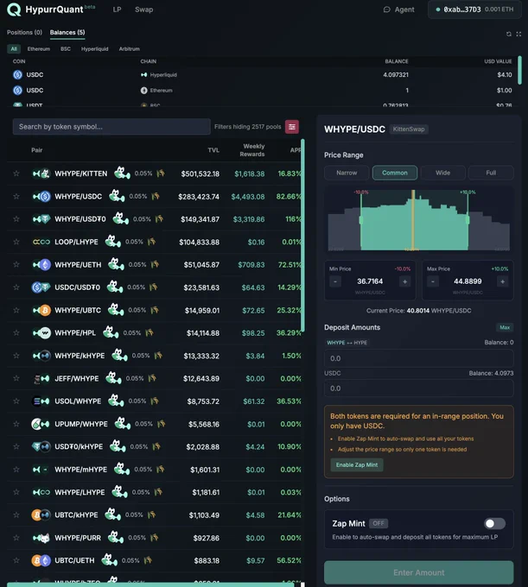Click the UBTC/UETH token pair icon
528x587 pixels.
(41, 560)
